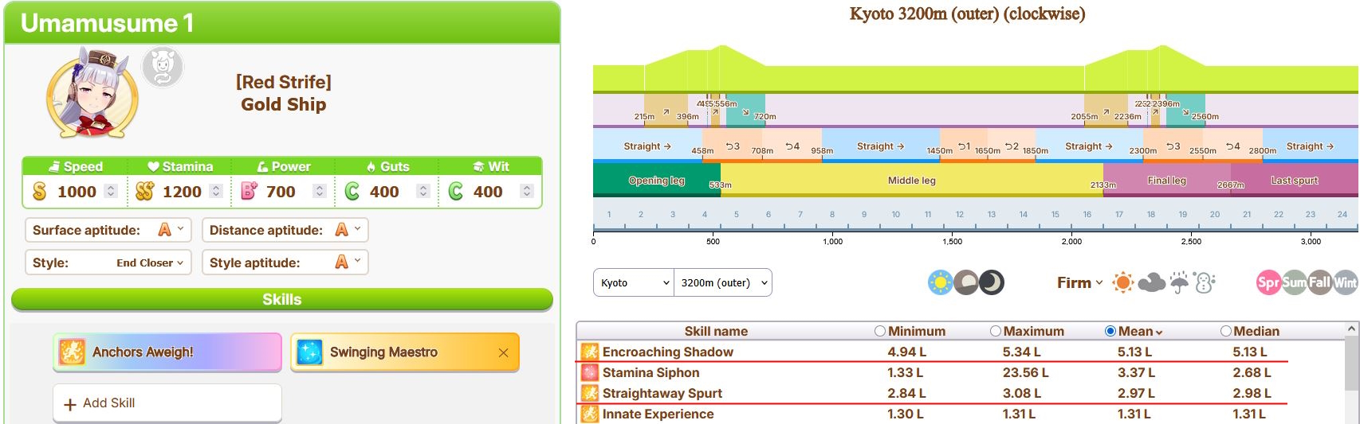The image size is (1360, 424).
Task: Select Minimum radio button
Action: pos(880,331)
